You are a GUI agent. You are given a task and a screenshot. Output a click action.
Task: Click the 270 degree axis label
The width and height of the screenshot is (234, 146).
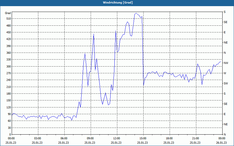pos(8,73)
